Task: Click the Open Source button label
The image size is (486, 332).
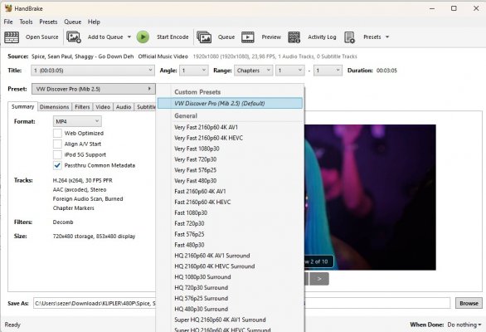Action: pos(41,37)
